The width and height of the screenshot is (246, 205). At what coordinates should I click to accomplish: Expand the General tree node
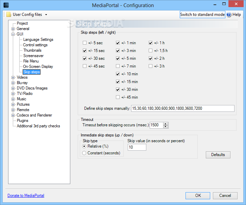[13, 29]
